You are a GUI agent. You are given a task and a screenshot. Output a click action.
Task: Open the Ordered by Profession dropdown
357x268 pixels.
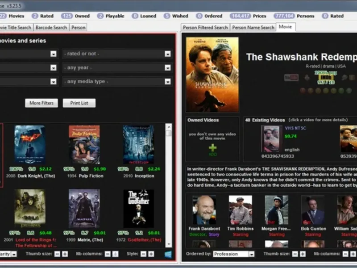click(233, 254)
